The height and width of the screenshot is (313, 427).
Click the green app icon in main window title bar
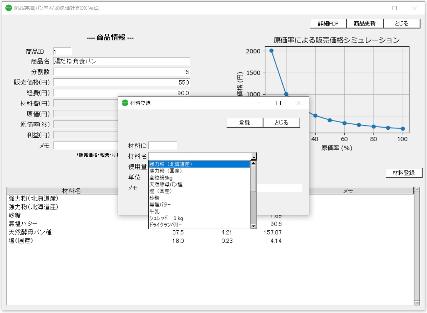tap(8, 8)
